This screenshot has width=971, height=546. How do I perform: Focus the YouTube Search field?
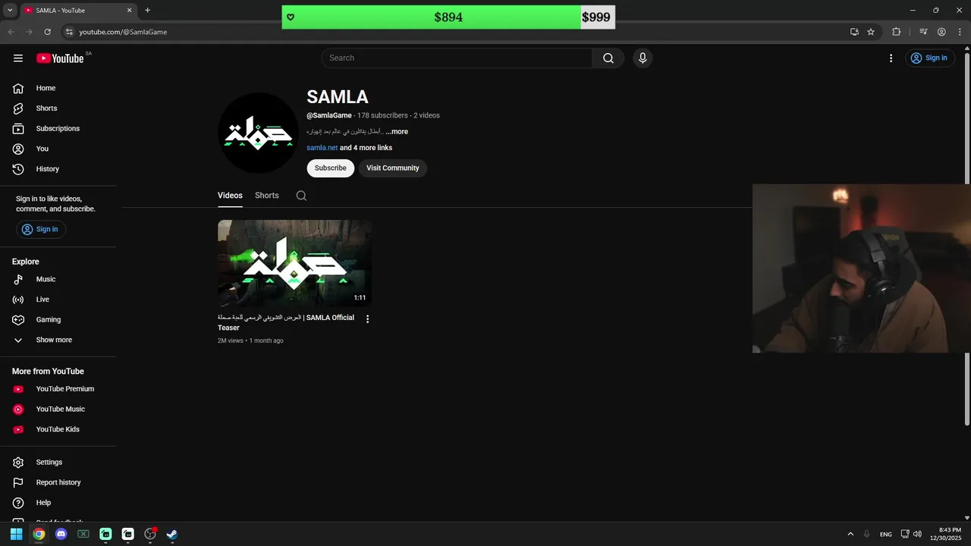pos(457,58)
